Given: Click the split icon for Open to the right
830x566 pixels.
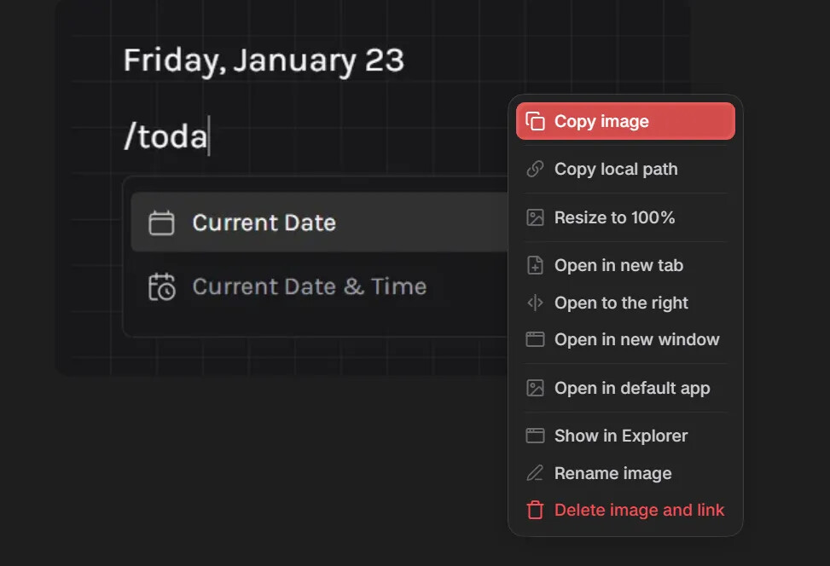Looking at the screenshot, I should pyautogui.click(x=535, y=303).
